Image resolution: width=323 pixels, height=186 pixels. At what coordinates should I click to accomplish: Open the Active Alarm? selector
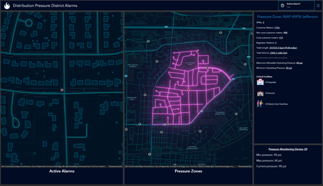coord(296,6)
